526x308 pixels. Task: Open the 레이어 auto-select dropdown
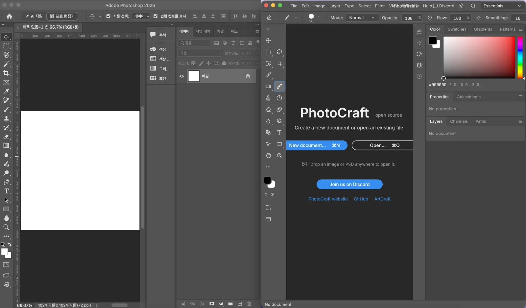click(x=141, y=16)
